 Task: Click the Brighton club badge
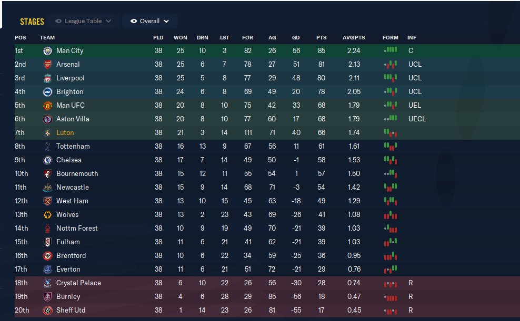(x=48, y=92)
